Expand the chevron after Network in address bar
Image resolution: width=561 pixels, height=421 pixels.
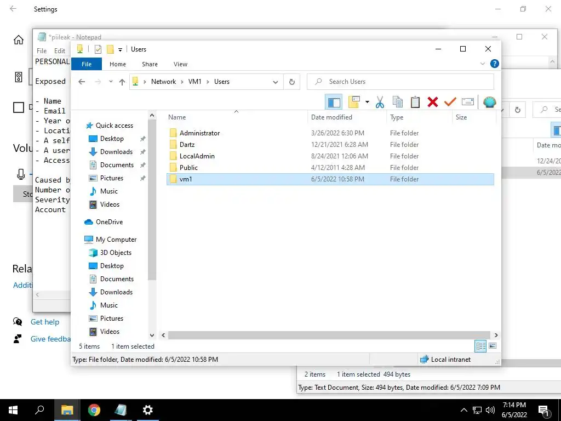182,82
